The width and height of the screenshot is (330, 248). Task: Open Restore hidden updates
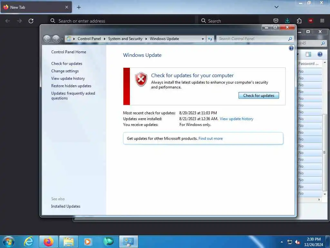(71, 86)
